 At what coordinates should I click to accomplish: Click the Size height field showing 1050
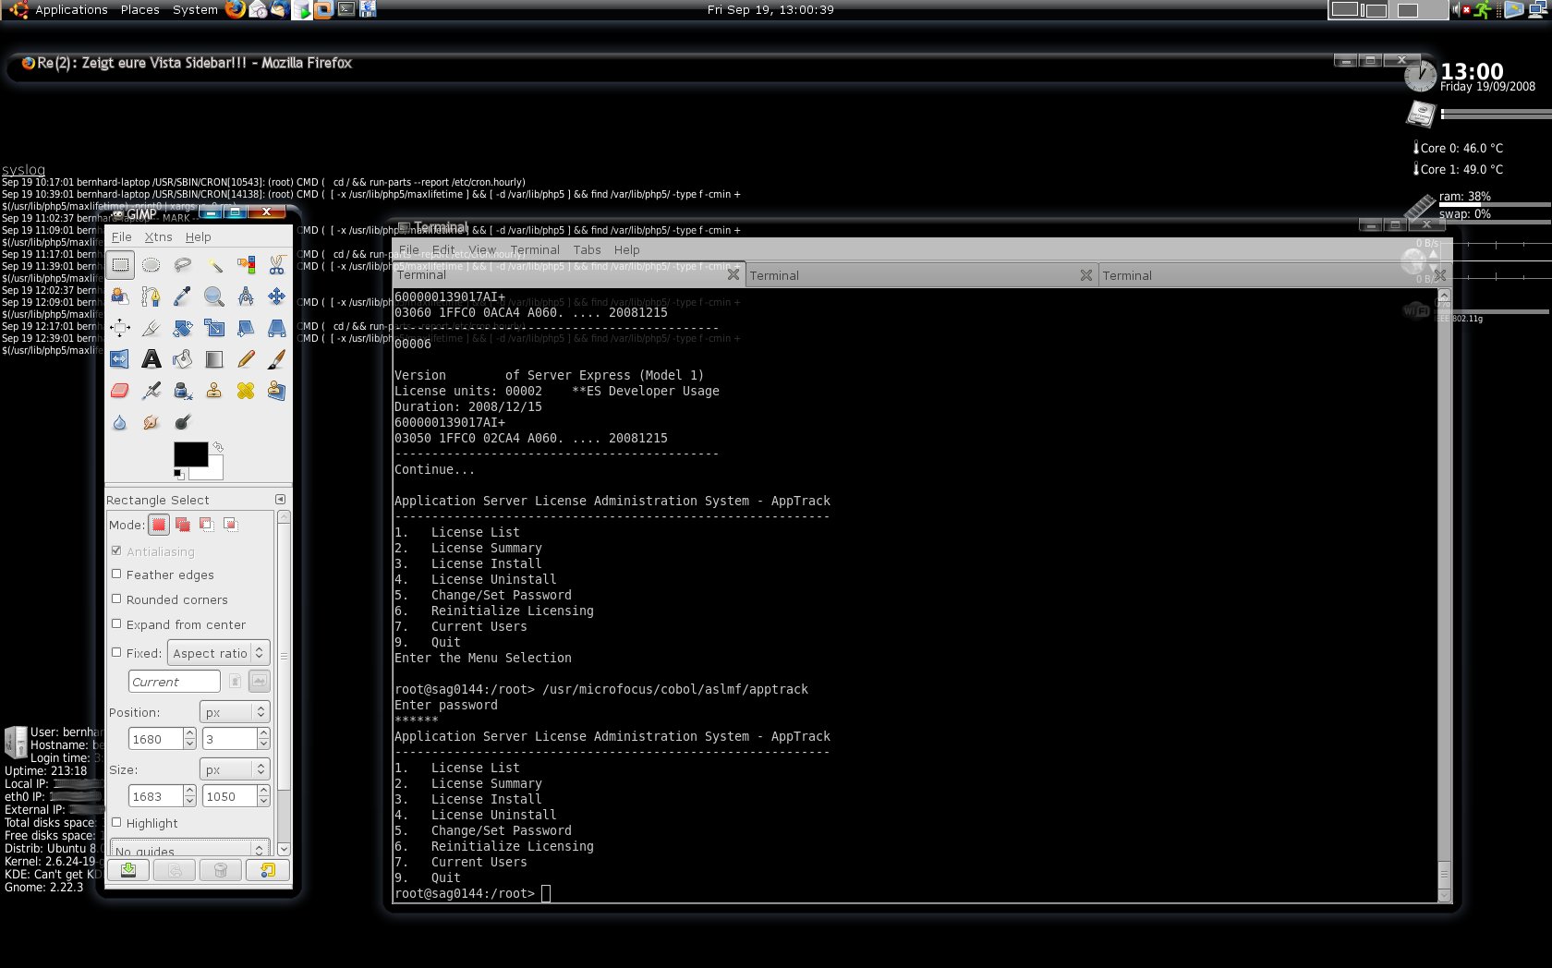[230, 796]
